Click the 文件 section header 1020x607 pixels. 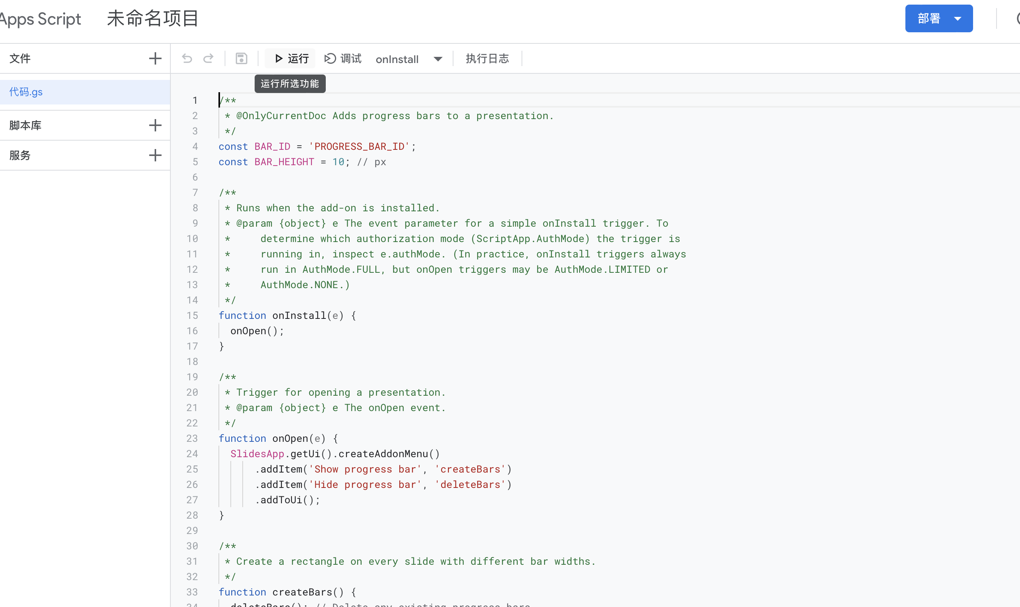coord(20,58)
